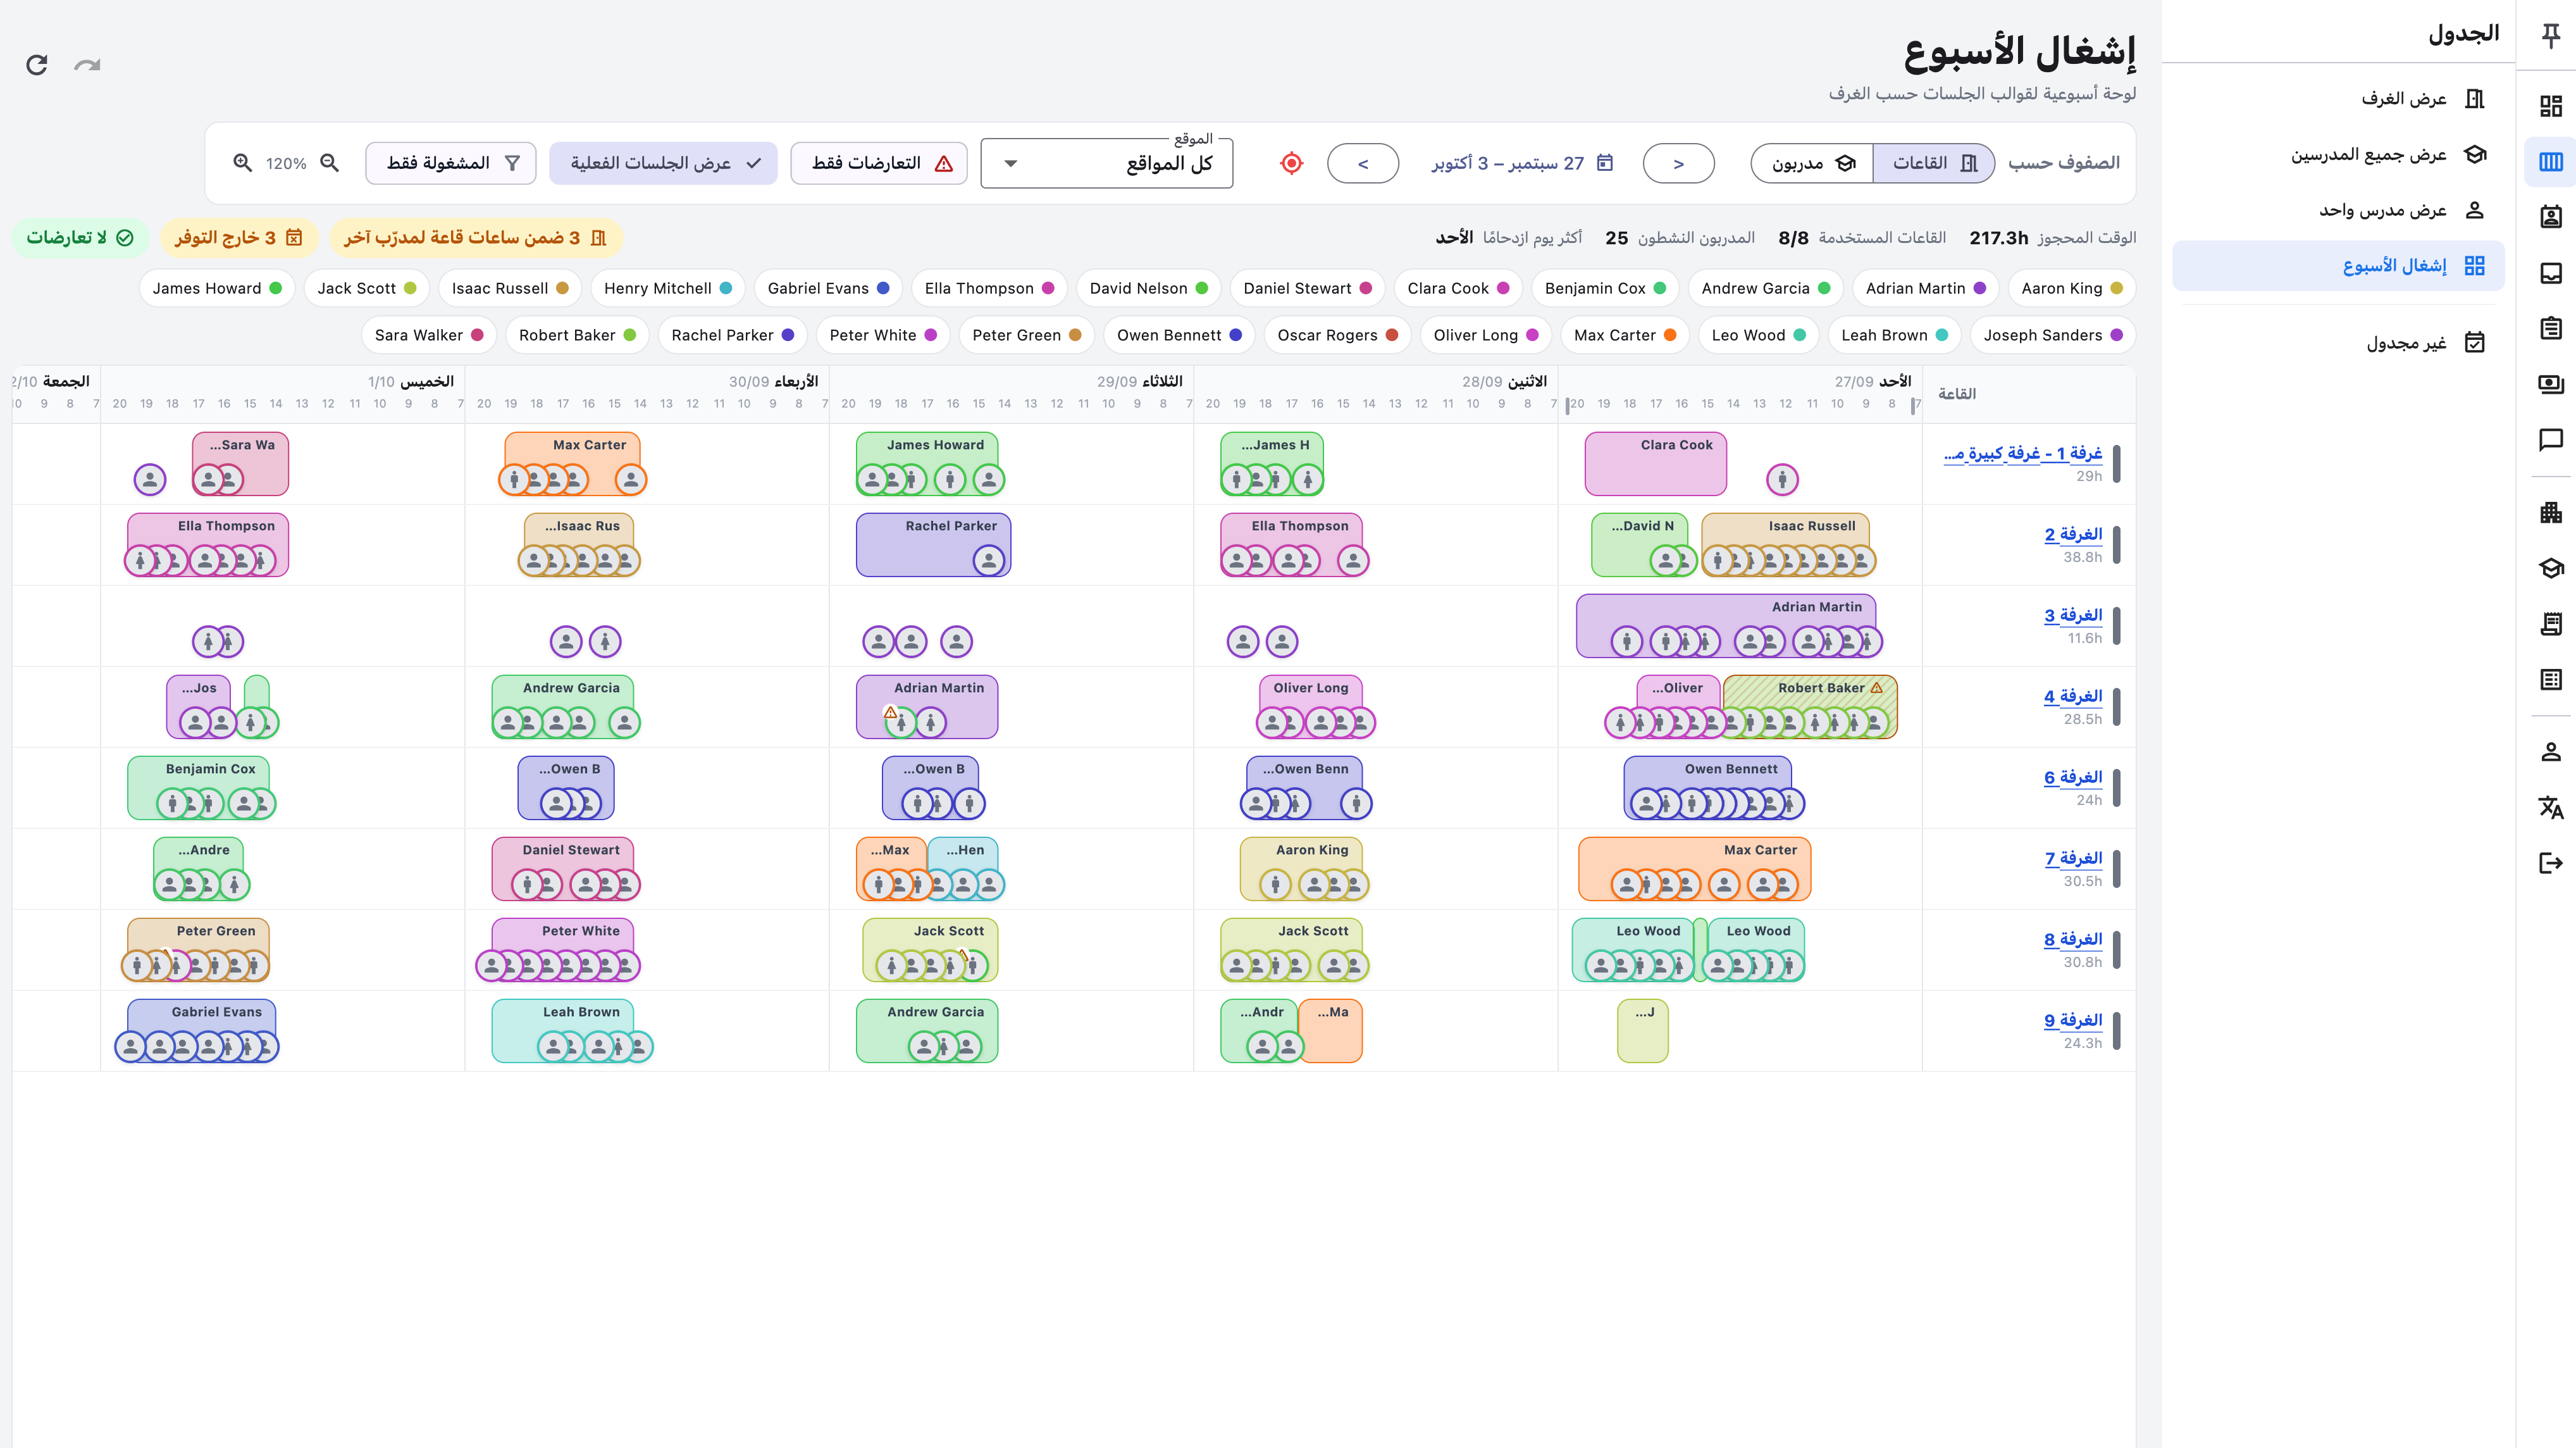This screenshot has height=1448, width=2576.
Task: Click the clipboard icon in the rail
Action: [x=2551, y=328]
